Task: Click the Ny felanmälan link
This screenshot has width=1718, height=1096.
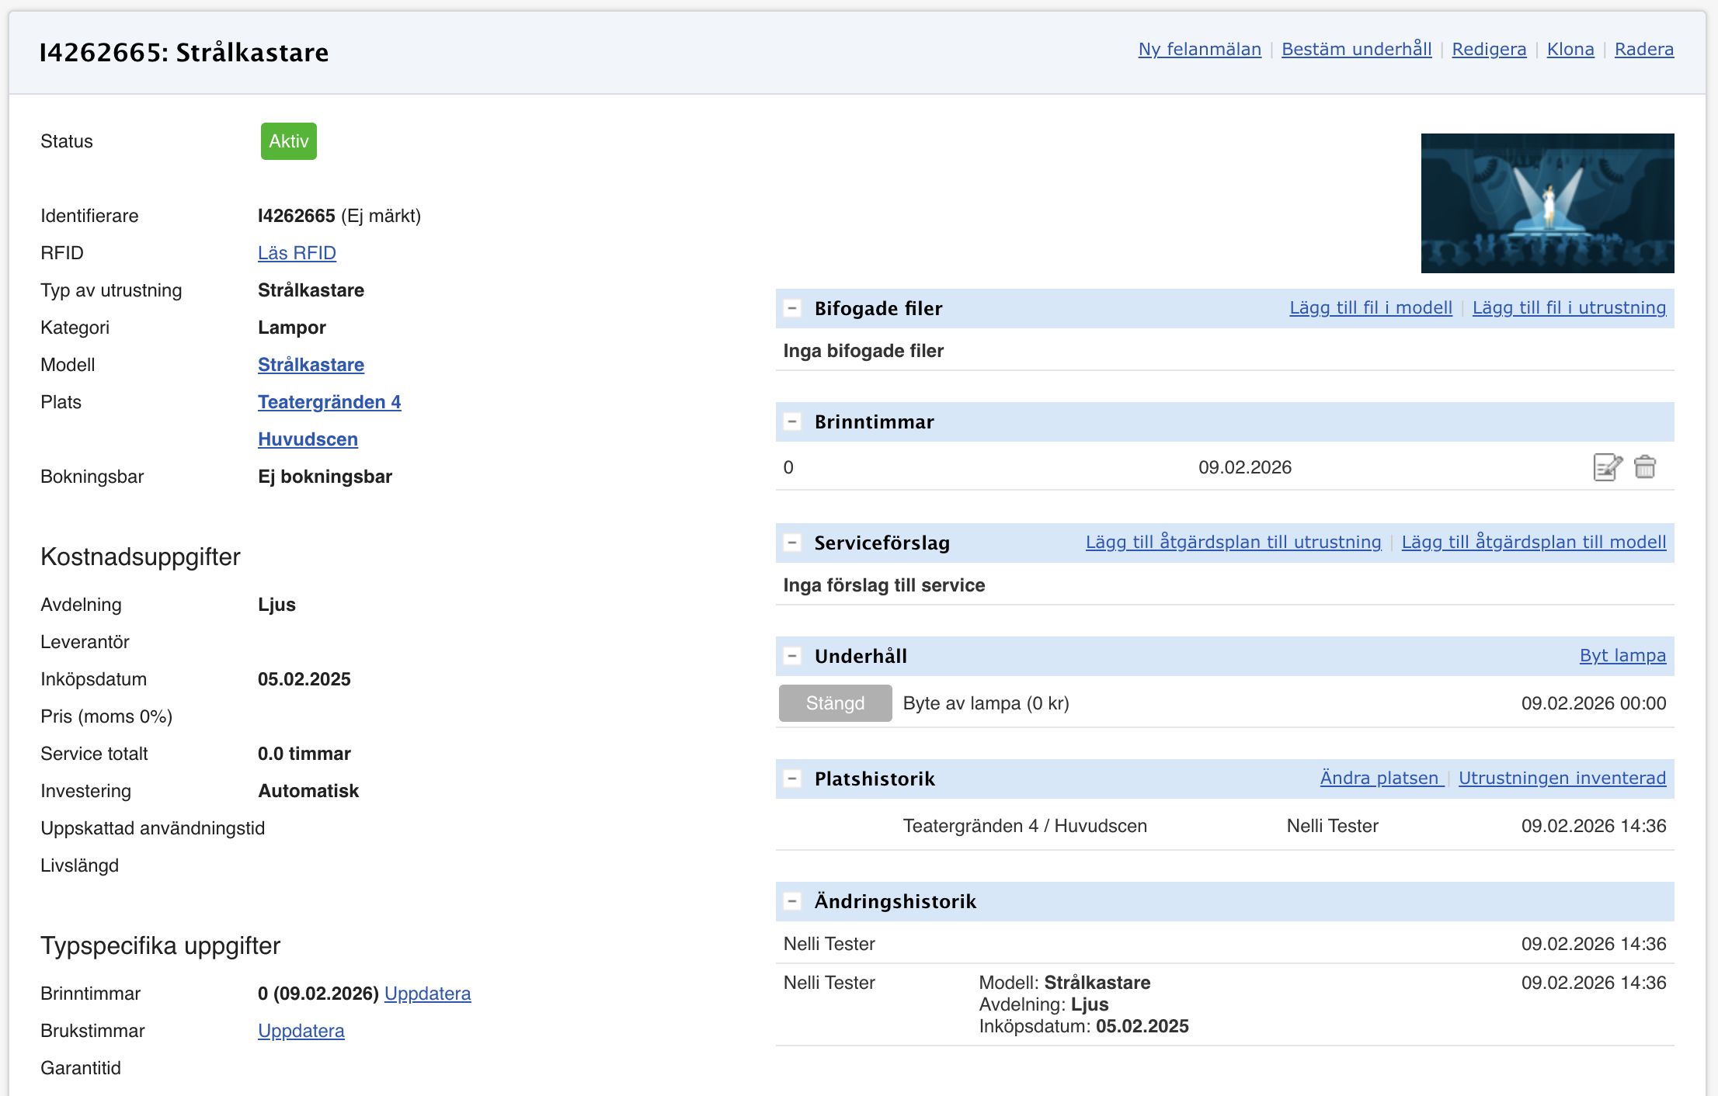Action: pos(1199,50)
